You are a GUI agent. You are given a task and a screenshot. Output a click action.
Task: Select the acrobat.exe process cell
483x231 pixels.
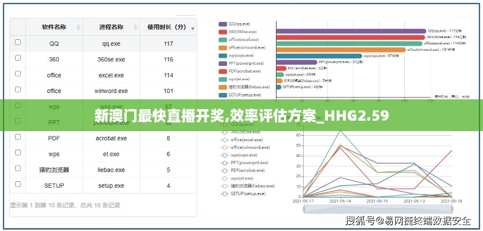pyautogui.click(x=111, y=139)
